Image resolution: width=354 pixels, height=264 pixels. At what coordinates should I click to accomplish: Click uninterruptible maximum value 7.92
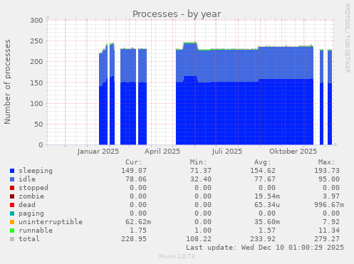click(x=331, y=222)
